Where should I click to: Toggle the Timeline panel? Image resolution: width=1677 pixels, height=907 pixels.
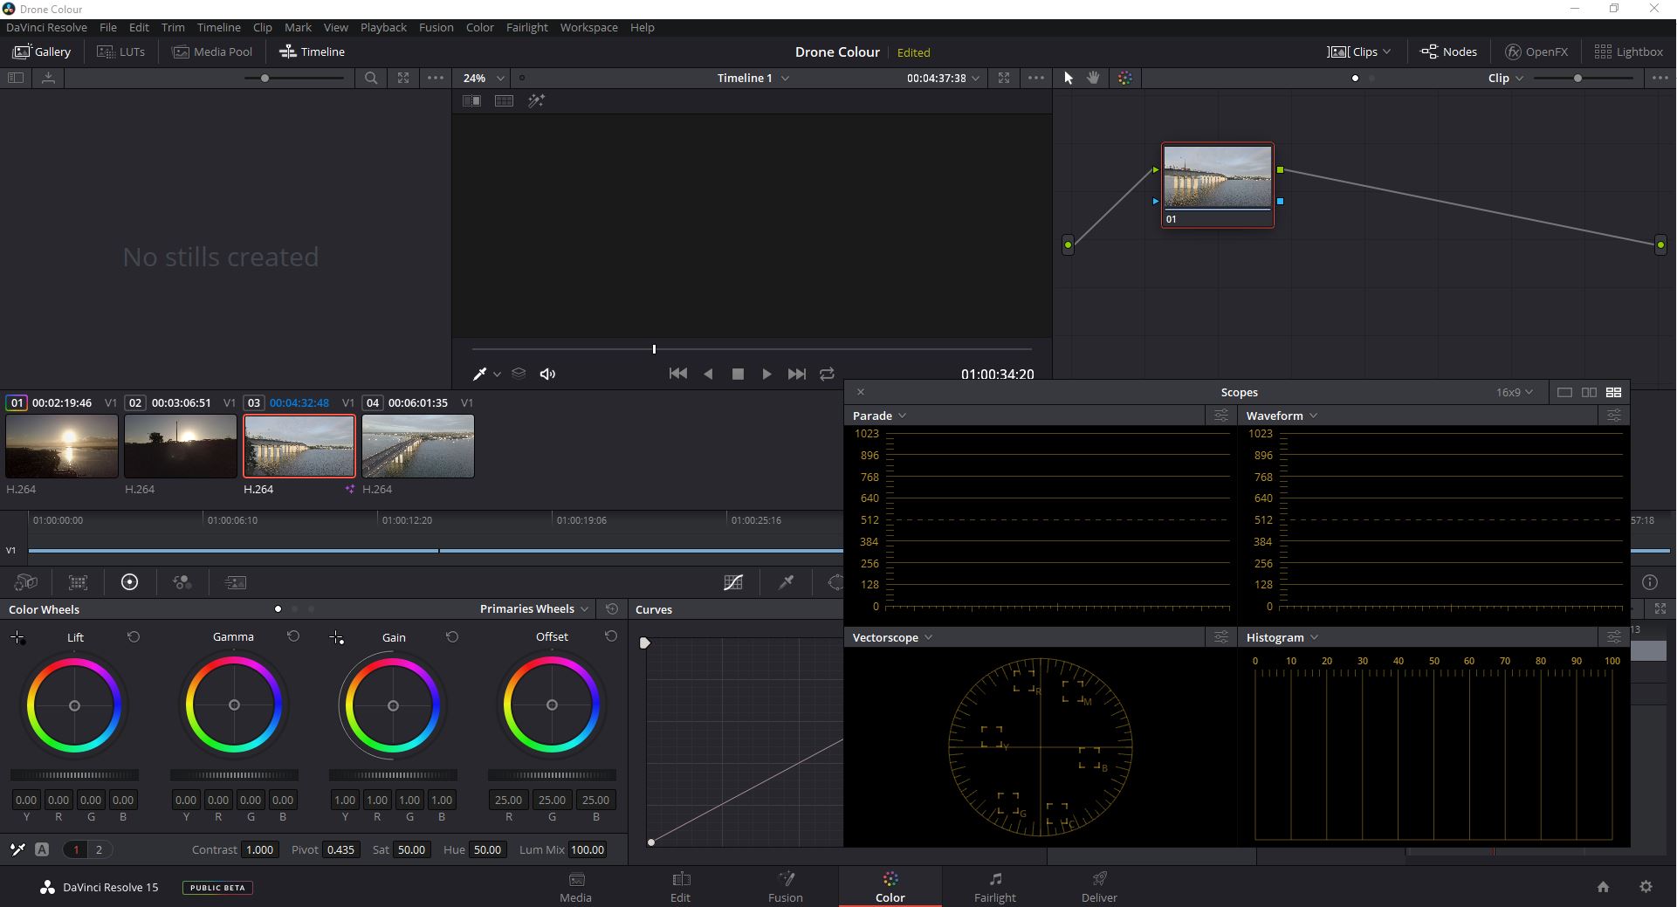coord(312,52)
